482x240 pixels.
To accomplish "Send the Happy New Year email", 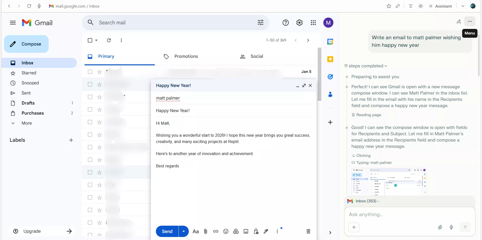I will click(x=167, y=231).
